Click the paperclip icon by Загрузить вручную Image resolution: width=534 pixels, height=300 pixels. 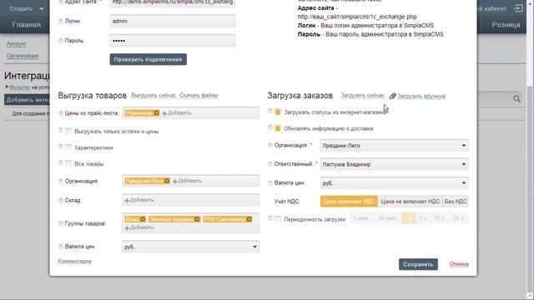tap(393, 97)
